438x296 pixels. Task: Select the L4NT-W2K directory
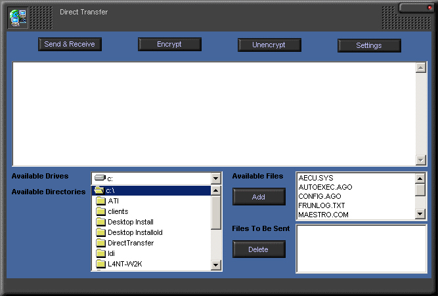point(151,264)
